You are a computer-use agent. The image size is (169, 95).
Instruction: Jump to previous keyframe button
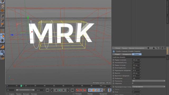coord(53,90)
